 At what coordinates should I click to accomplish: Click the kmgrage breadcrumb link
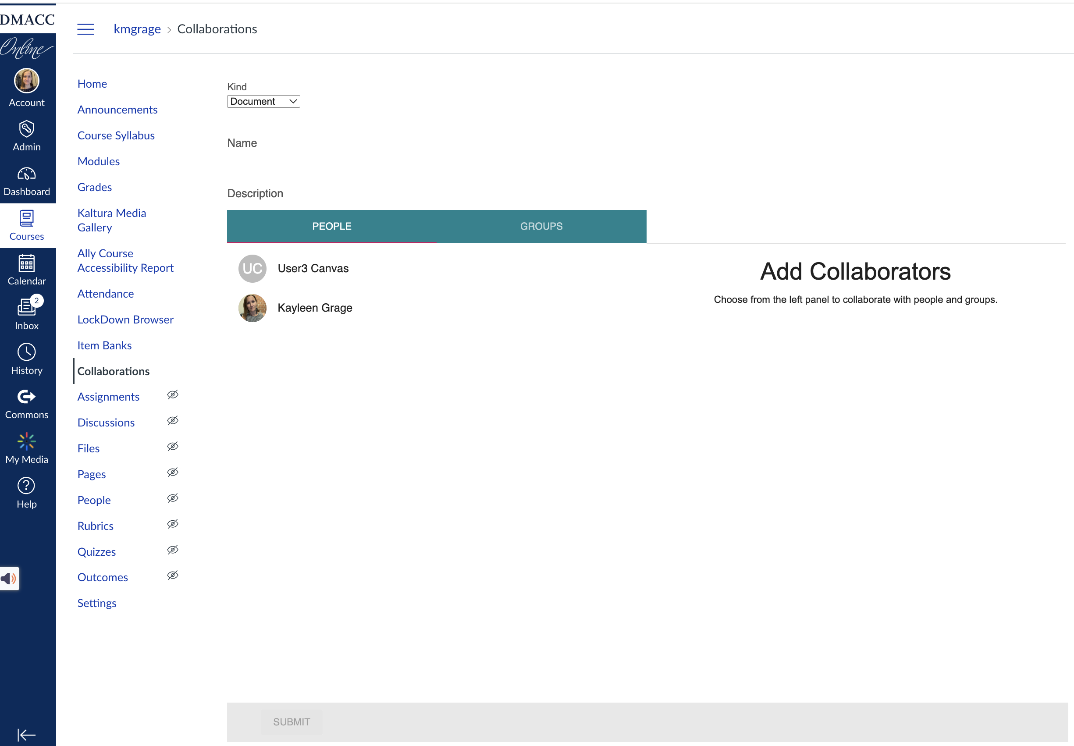coord(137,29)
